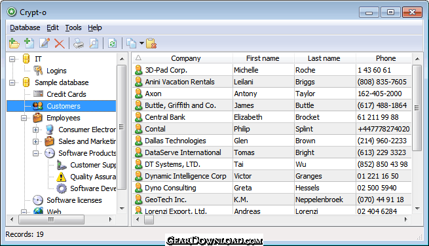Viewport: 429px width, 246px height.
Task: Sort by the First name column header
Action: click(x=263, y=58)
